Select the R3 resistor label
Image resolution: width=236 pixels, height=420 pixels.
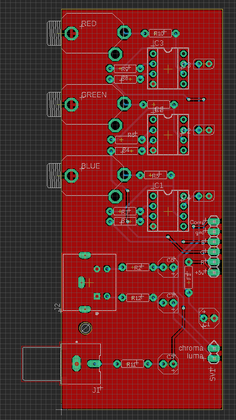[125, 212]
